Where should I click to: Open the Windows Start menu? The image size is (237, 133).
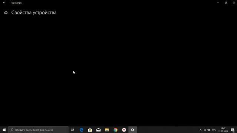4,130
